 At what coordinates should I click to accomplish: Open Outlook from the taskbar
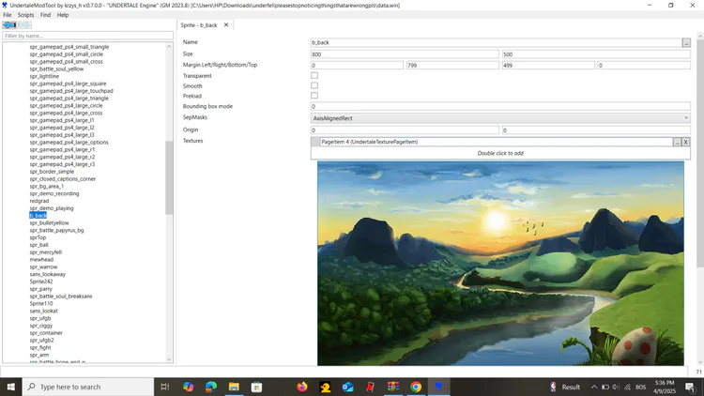[347, 387]
